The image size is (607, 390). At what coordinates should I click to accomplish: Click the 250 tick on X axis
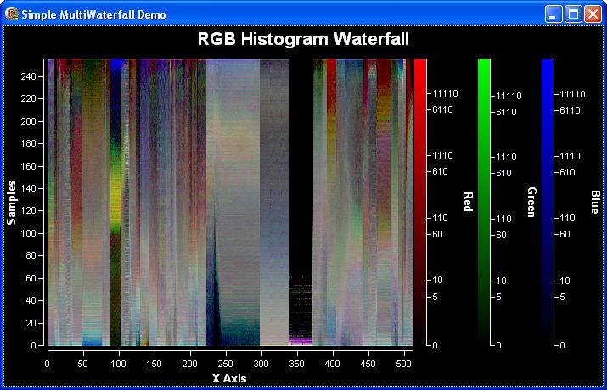point(225,364)
